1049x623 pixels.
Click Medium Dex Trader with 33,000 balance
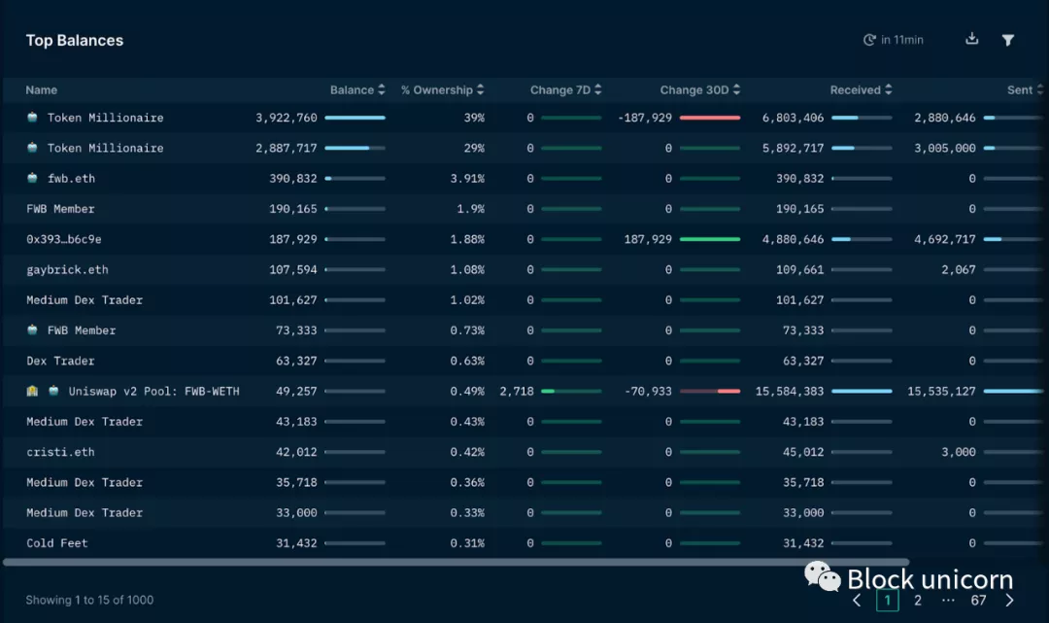pyautogui.click(x=85, y=512)
